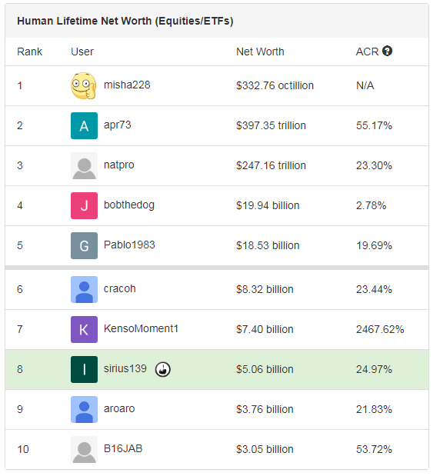Open misha228's user profile link
The image size is (433, 476).
point(127,85)
